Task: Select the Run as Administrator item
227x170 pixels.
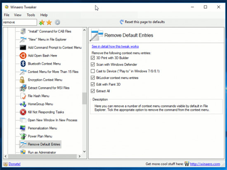Action: coord(42,152)
